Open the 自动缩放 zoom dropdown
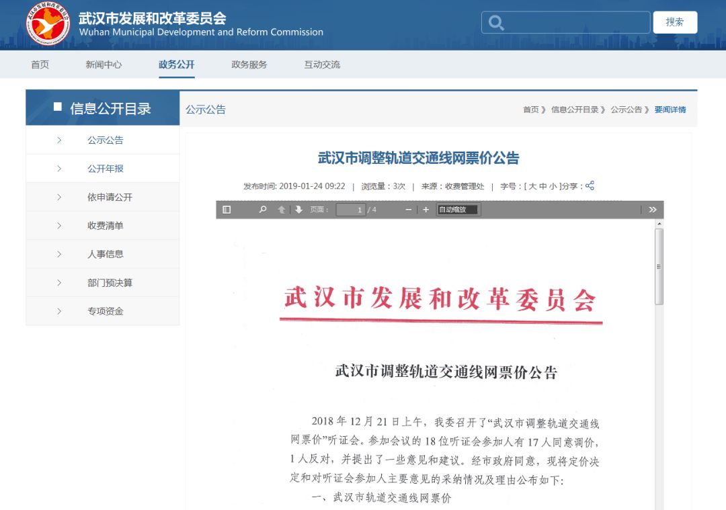Screen dimensions: 726x510 458,210
